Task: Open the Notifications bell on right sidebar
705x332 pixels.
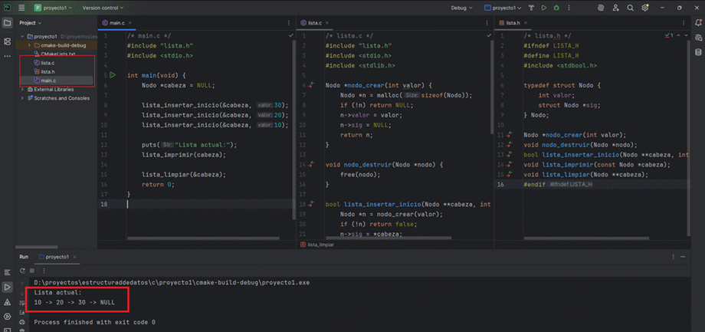Action: (698, 24)
